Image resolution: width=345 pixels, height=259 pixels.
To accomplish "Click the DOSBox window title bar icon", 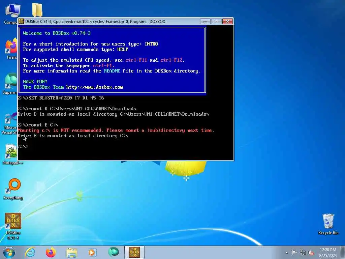I will click(x=21, y=21).
